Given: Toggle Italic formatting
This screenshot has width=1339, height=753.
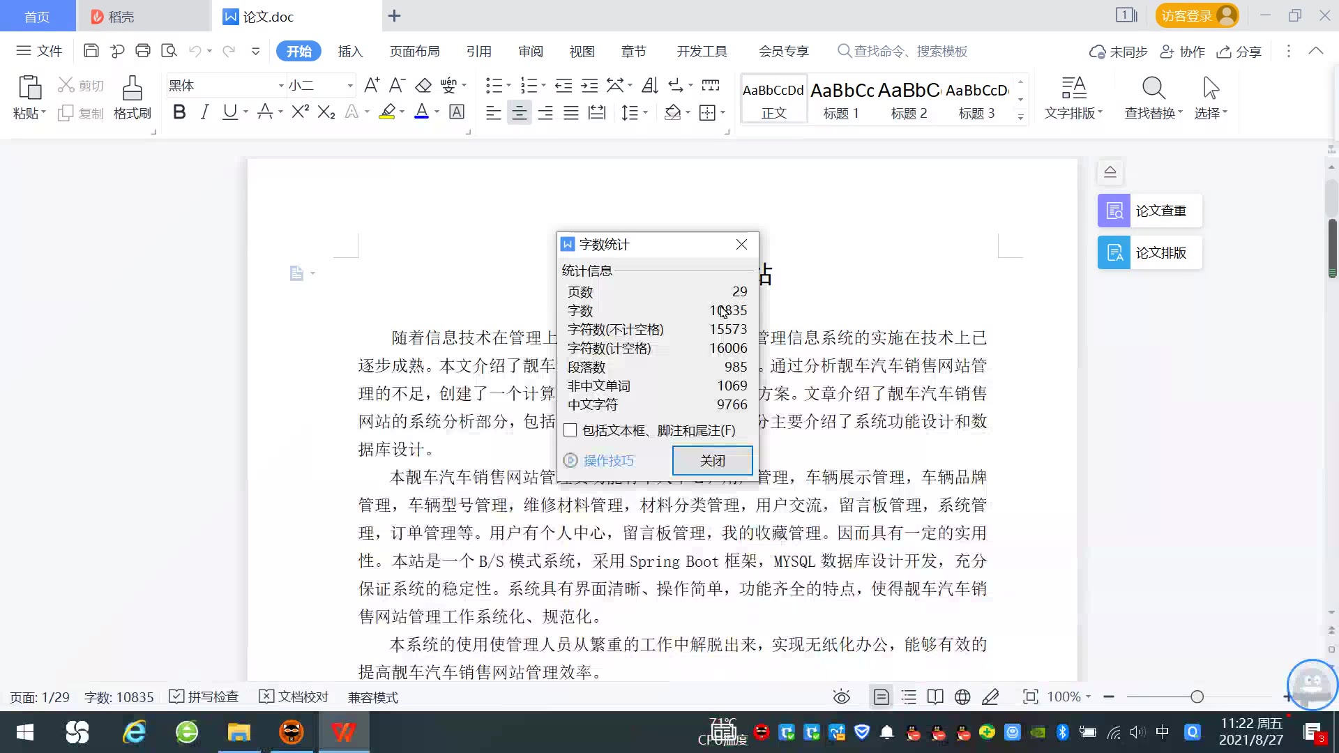Looking at the screenshot, I should [204, 112].
